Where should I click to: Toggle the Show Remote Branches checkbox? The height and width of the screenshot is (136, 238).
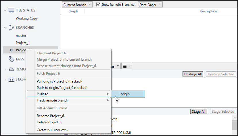pyautogui.click(x=98, y=5)
